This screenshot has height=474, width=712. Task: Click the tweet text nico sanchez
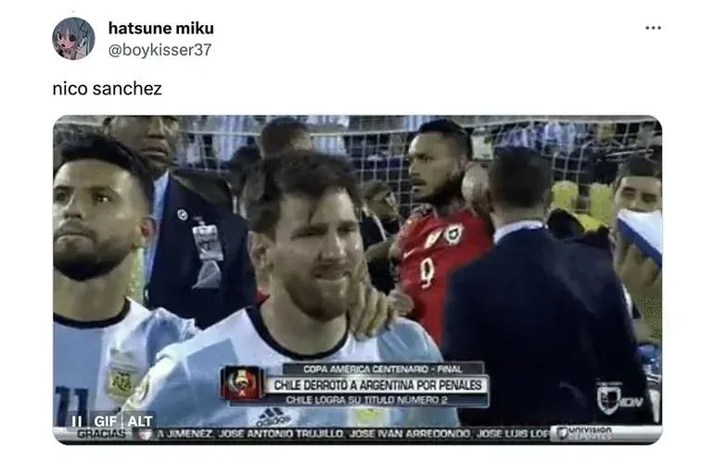108,89
